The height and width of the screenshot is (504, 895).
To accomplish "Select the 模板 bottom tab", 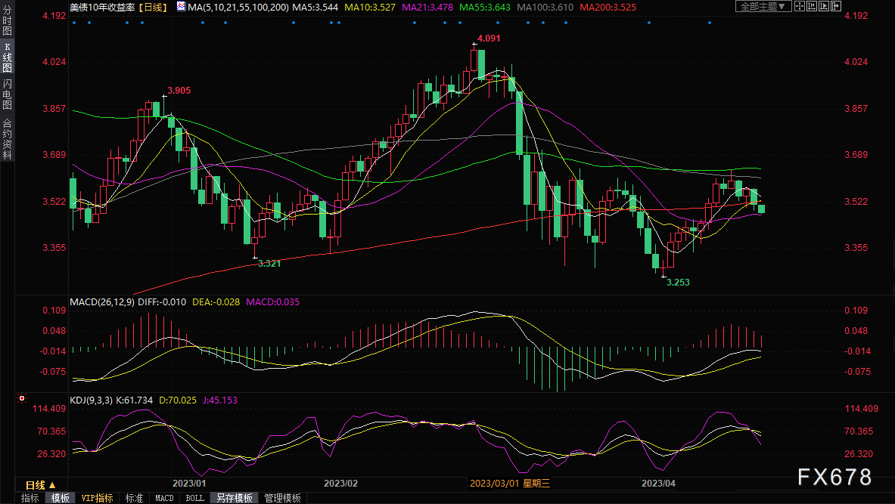I will pos(61,498).
